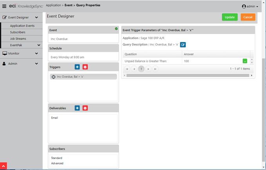Screen dimensions: 266x170
Task: Open Application Events in sidebar
Action: click(x=22, y=26)
